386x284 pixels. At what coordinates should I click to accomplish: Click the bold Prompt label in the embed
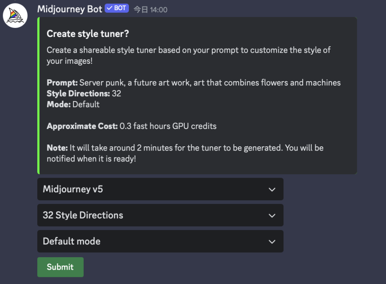click(62, 83)
